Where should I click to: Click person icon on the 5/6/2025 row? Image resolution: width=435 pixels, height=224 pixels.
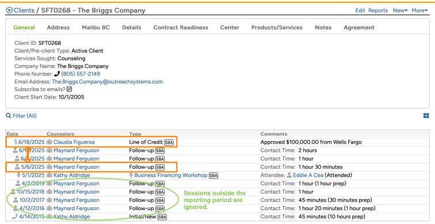17,167
